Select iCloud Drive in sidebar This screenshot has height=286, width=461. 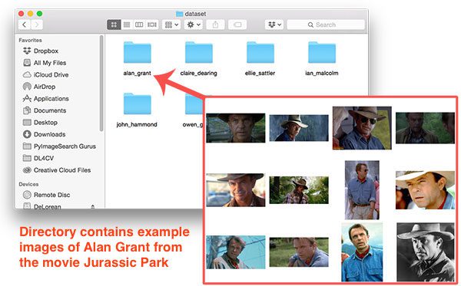[x=45, y=75]
